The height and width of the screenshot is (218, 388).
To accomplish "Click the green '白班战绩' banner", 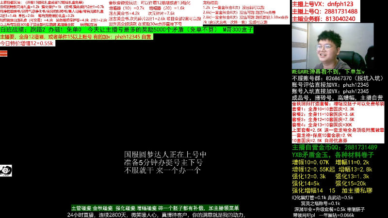I will 127,30.
